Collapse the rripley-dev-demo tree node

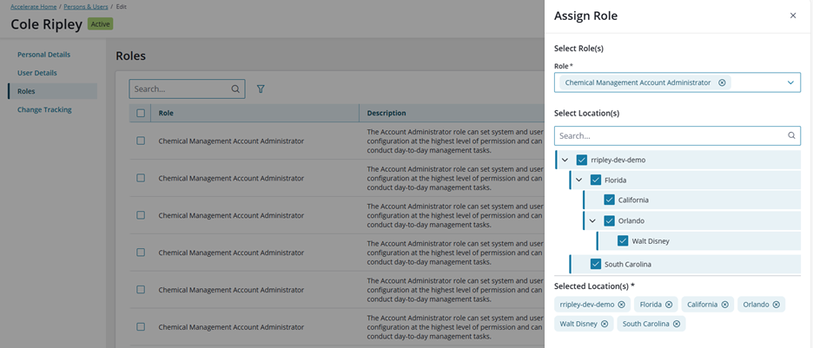tap(565, 160)
